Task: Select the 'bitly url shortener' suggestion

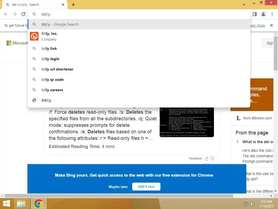Action: coord(139,69)
